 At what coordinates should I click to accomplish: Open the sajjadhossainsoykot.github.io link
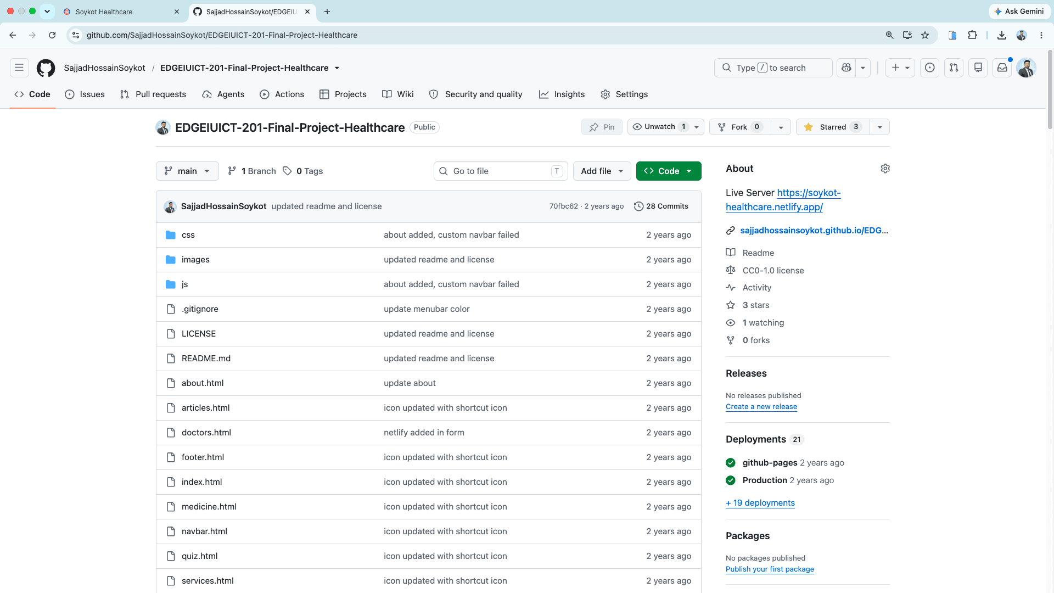(x=814, y=231)
